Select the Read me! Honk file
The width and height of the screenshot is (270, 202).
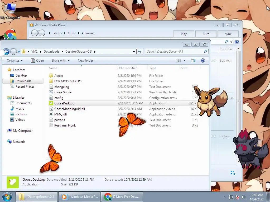pyautogui.click(x=65, y=125)
